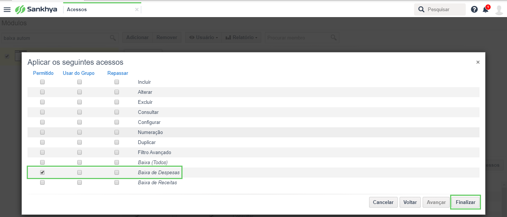Click the Finalizar button
507x217 pixels.
(466, 202)
